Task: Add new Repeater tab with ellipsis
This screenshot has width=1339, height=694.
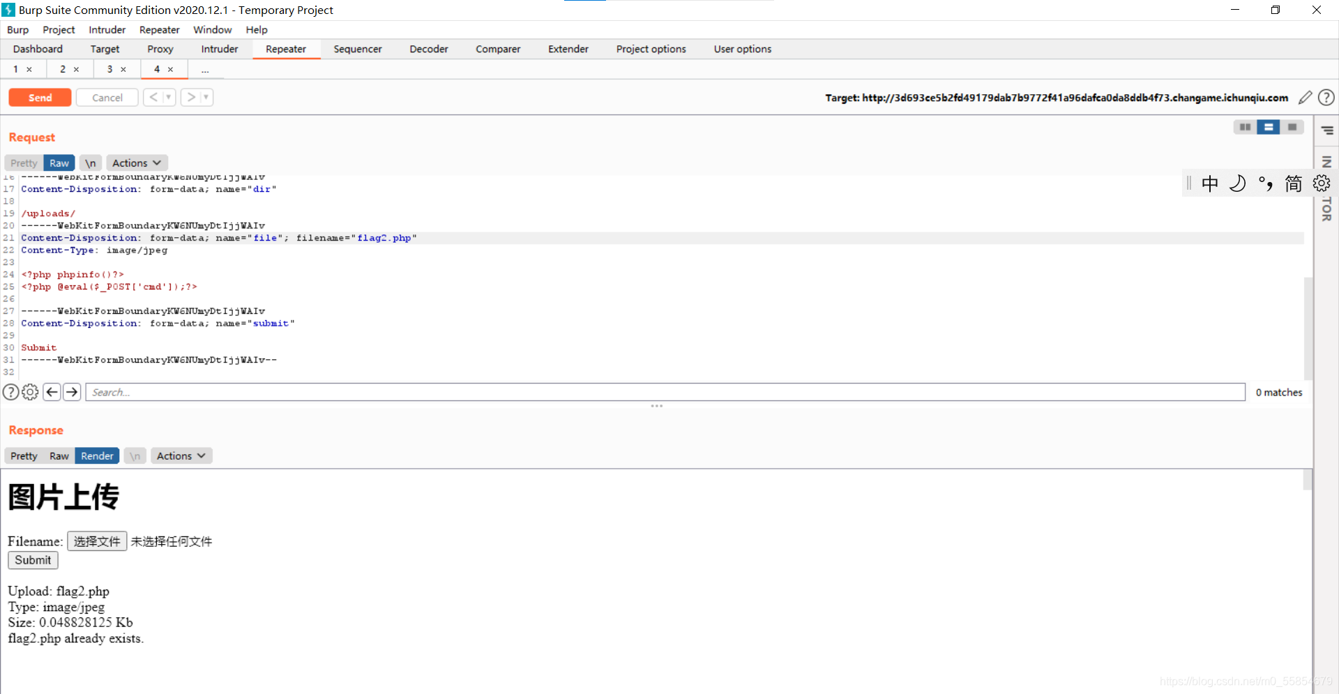Action: (205, 70)
